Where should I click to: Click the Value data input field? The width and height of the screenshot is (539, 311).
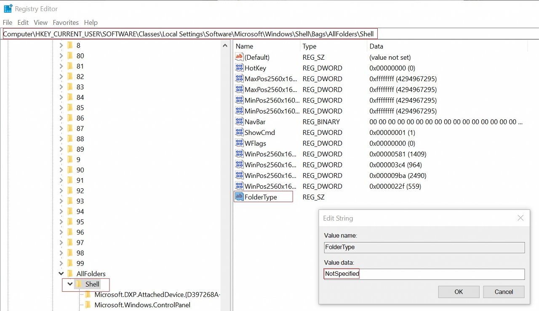424,274
